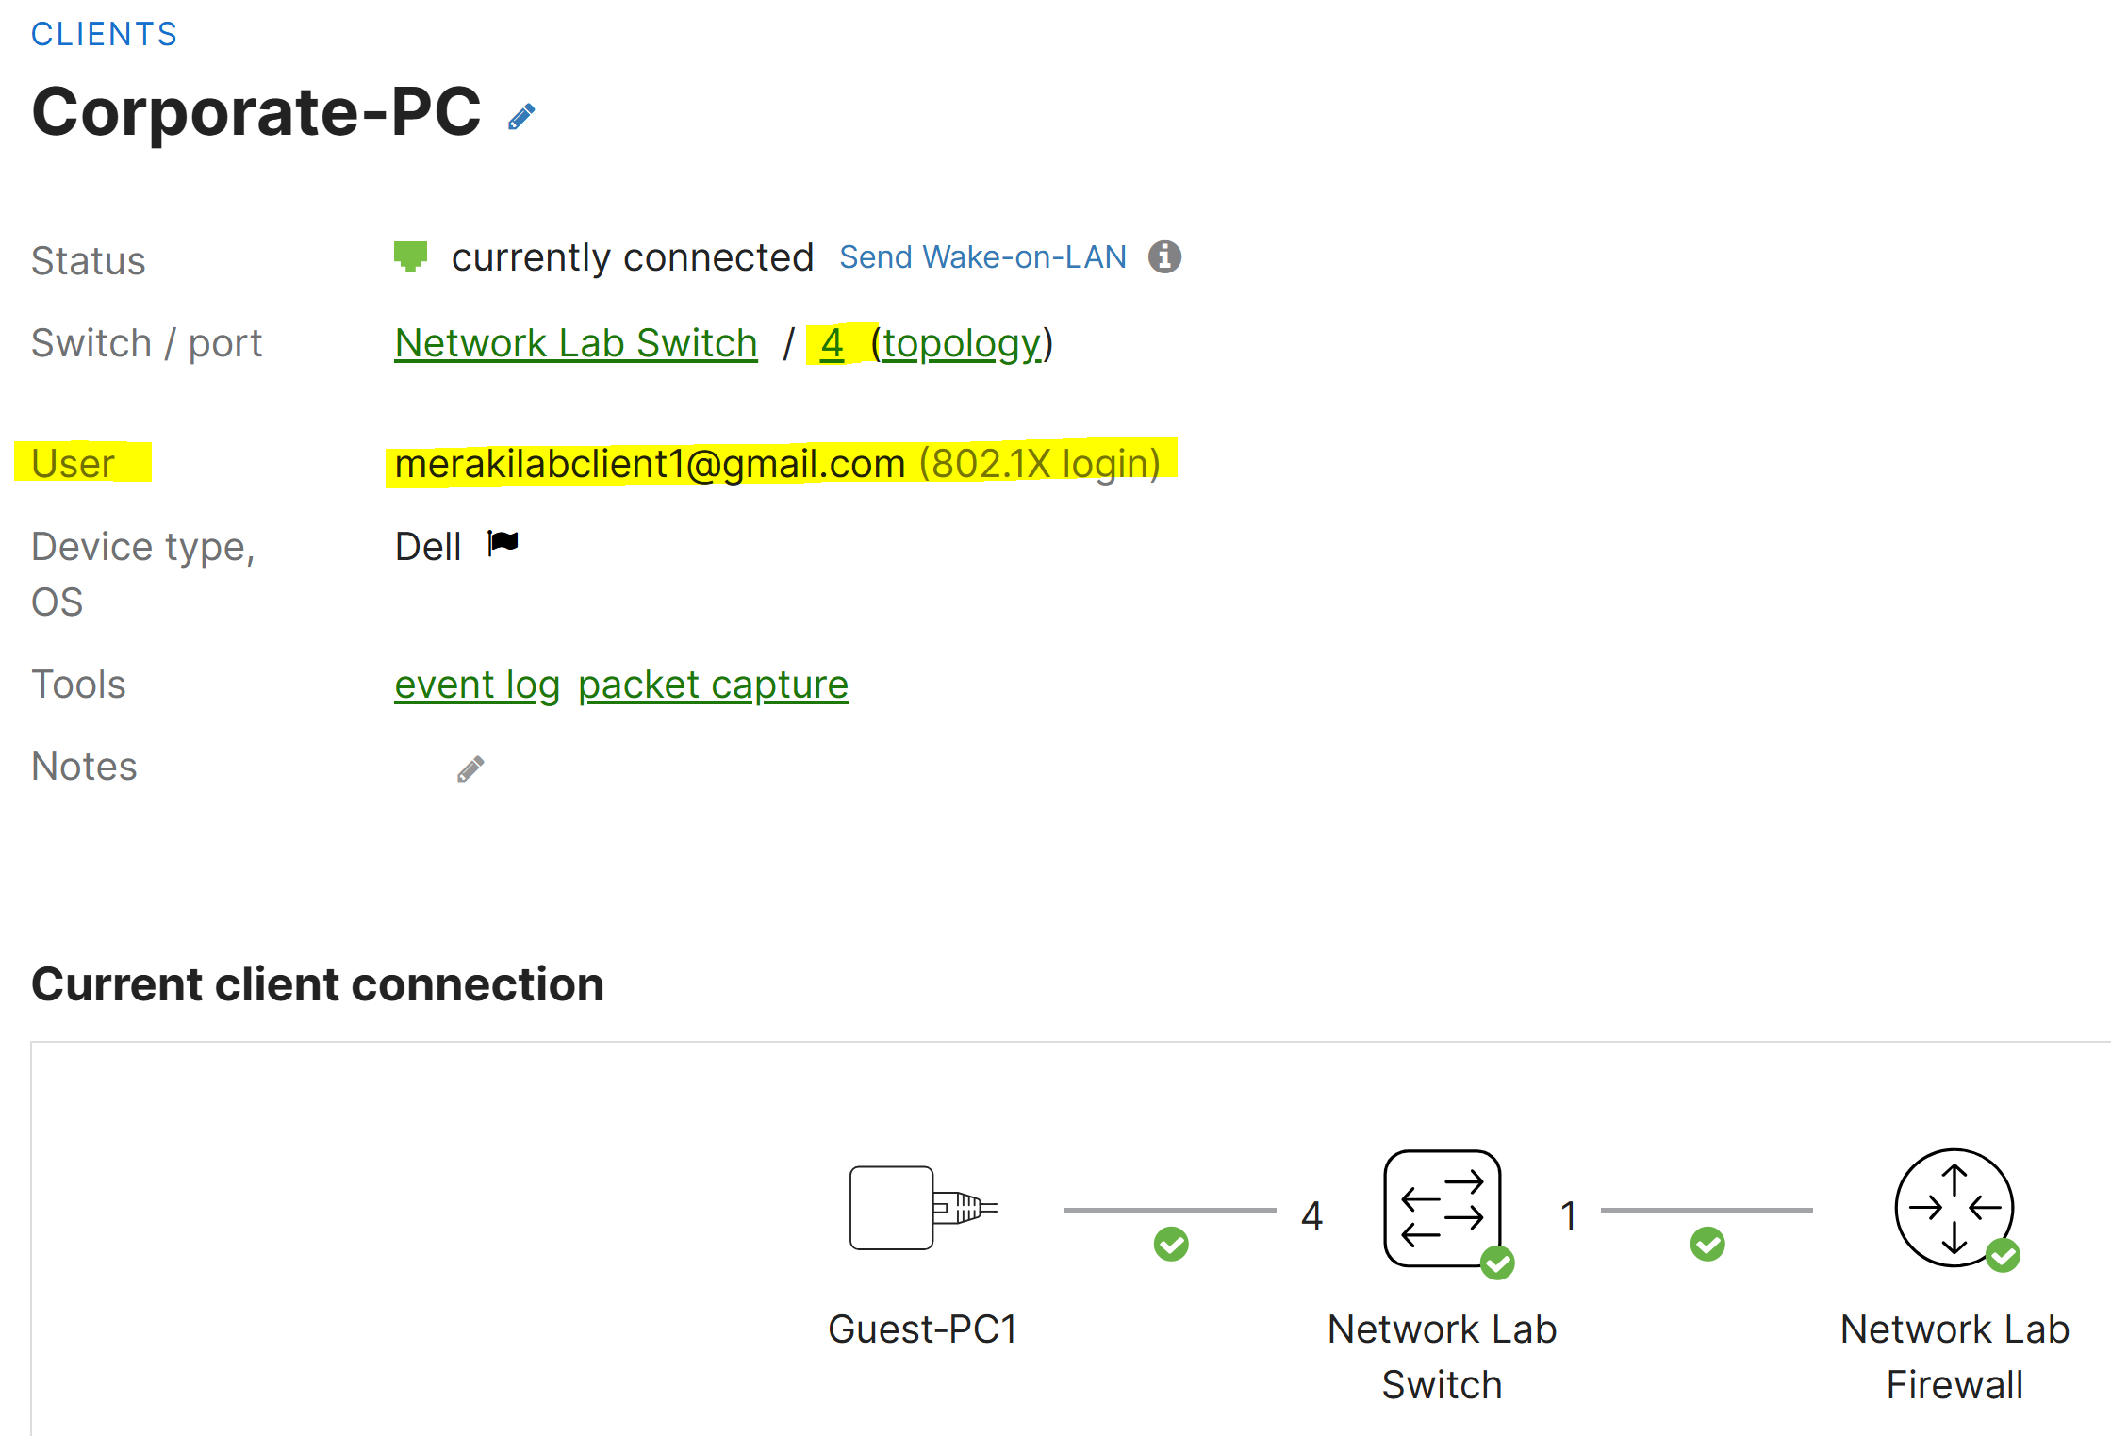
Task: Click green check on switch-to-firewall link
Action: 1707,1244
